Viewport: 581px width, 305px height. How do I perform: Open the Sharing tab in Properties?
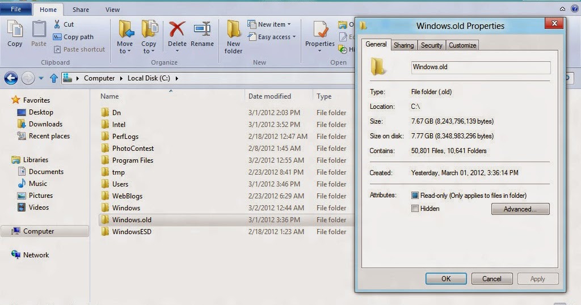tap(403, 45)
